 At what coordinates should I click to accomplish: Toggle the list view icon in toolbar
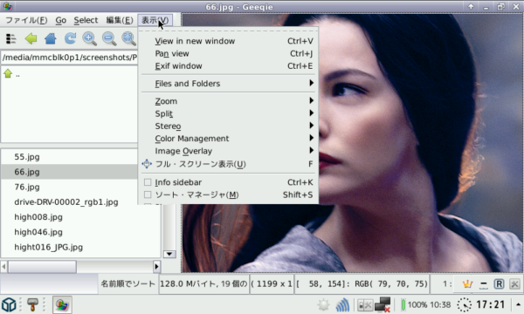click(11, 38)
